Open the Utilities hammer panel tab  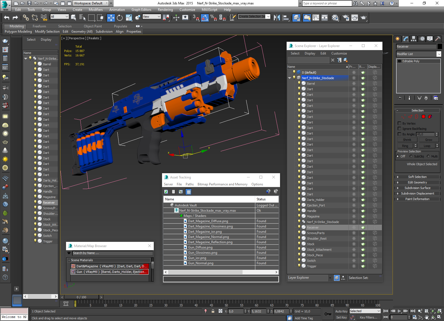438,39
